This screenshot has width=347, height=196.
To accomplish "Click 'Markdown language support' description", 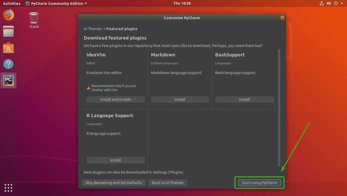I will [x=176, y=73].
